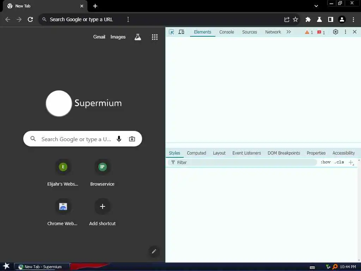Image resolution: width=361 pixels, height=271 pixels.
Task: Select the DOM Breakpoints tab
Action: coord(284,153)
